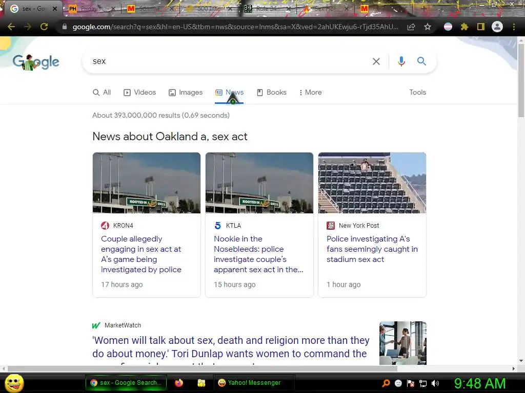Viewport: 525px width, 393px height.
Task: Click the address bar URL
Action: pyautogui.click(x=235, y=27)
